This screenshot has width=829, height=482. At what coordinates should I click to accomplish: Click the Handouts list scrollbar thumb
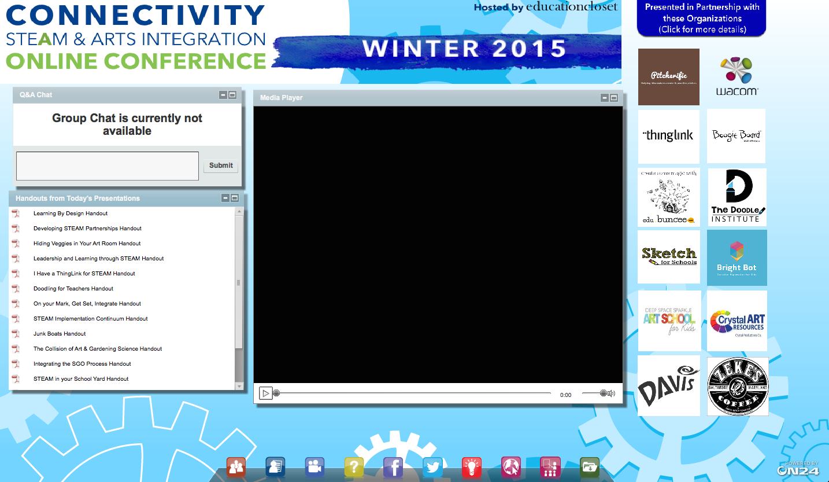pos(239,282)
